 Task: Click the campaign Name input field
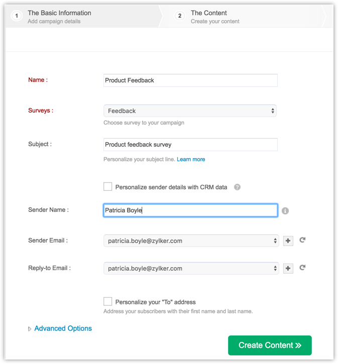[190, 80]
